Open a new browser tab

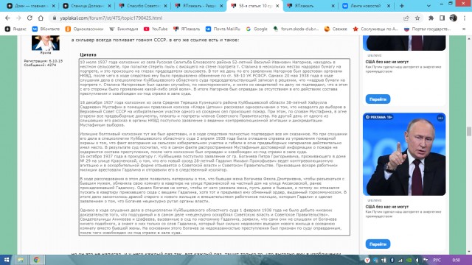[x=401, y=6]
